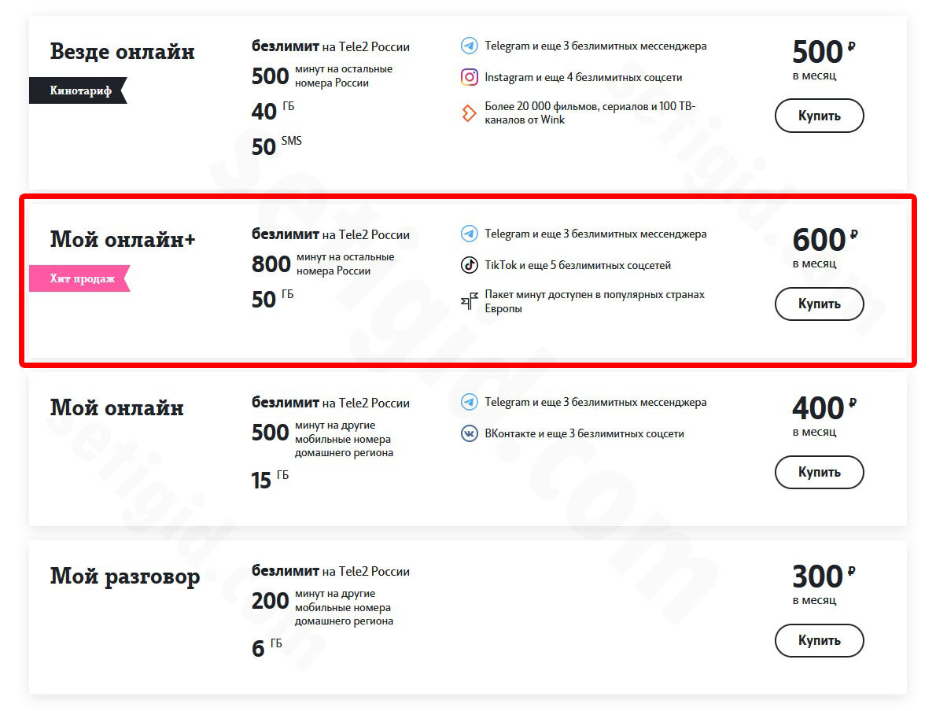Viewport: 936px width, 711px height.
Task: Click the Europe signpost icon
Action: pos(470,301)
